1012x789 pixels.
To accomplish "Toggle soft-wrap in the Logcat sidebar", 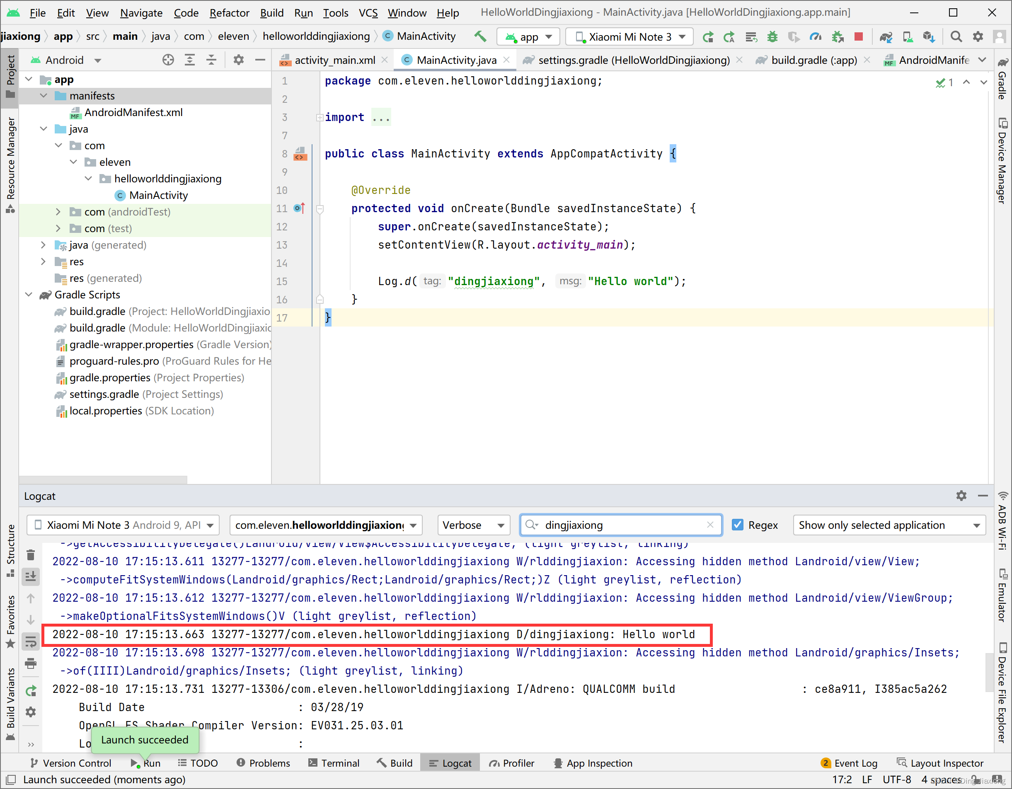I will (x=31, y=641).
